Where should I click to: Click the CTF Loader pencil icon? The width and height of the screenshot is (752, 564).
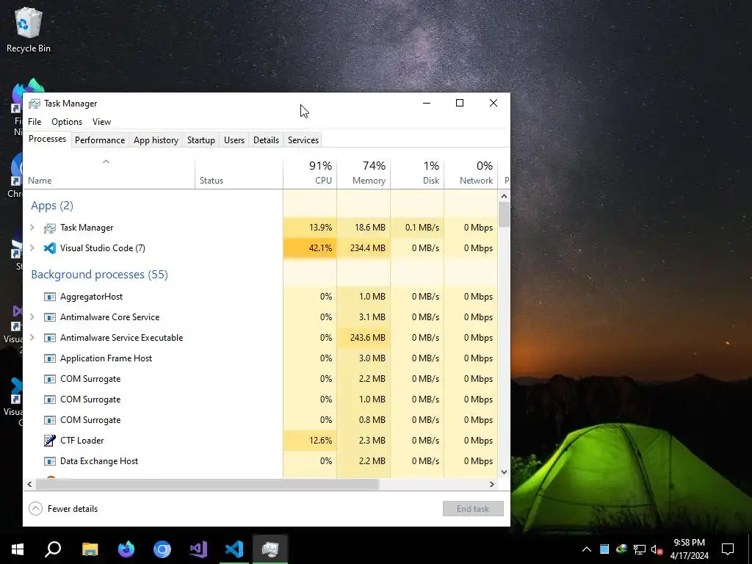coord(50,441)
